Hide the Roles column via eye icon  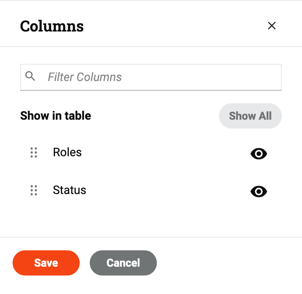point(259,154)
